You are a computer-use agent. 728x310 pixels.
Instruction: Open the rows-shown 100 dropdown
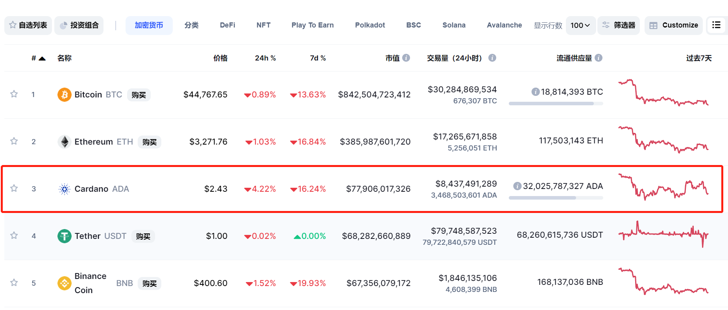click(x=580, y=26)
